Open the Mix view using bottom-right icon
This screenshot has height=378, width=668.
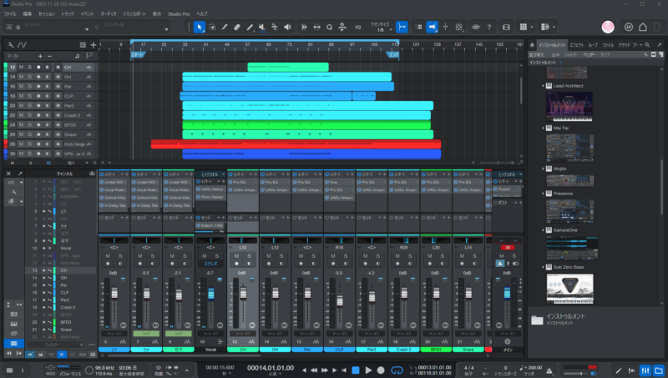pyautogui.click(x=646, y=370)
